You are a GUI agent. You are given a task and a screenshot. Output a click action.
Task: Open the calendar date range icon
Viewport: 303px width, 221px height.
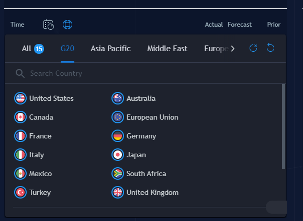point(49,25)
